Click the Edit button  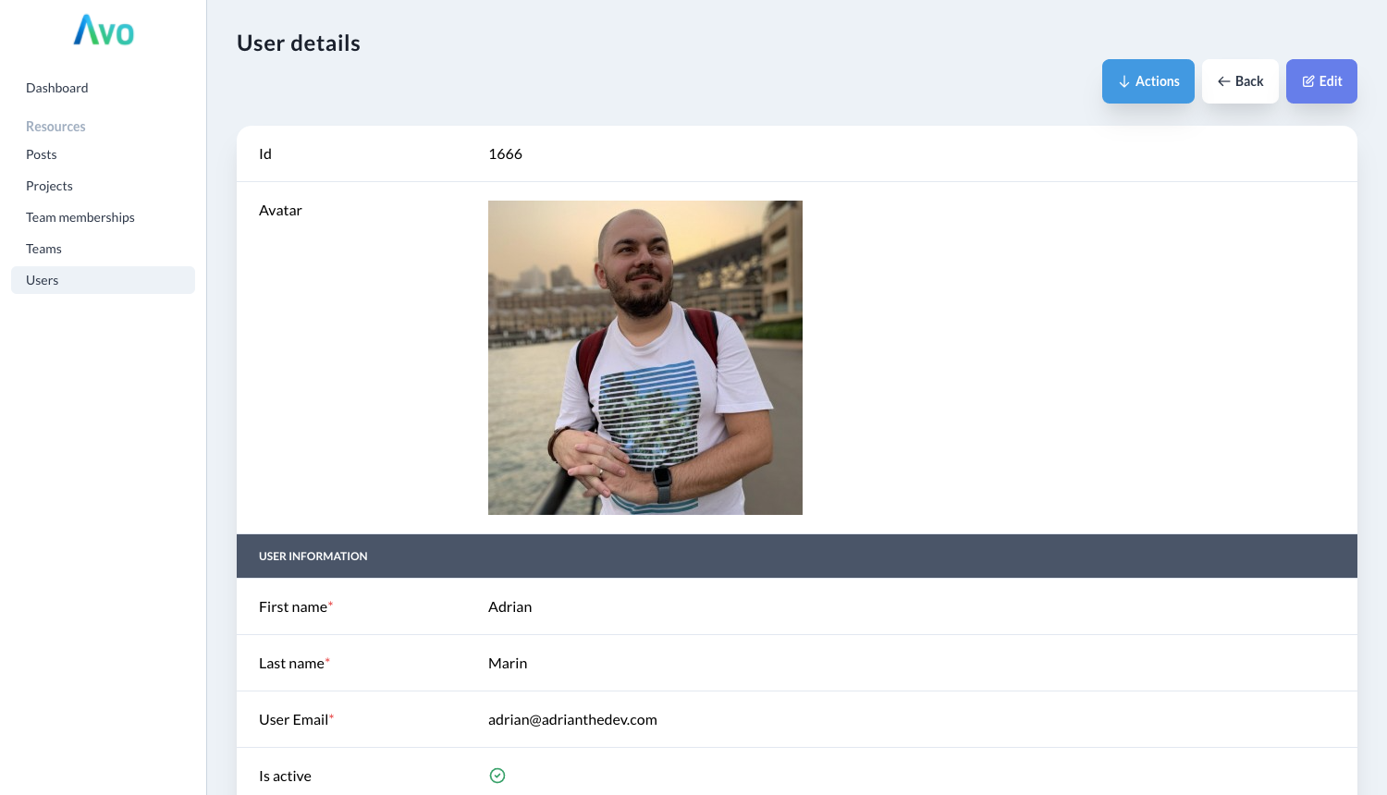1321,81
